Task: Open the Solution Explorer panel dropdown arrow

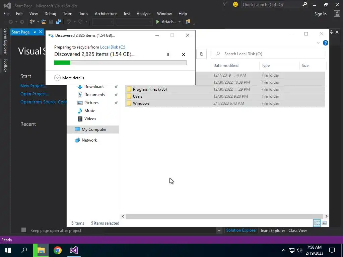Action: (x=219, y=231)
